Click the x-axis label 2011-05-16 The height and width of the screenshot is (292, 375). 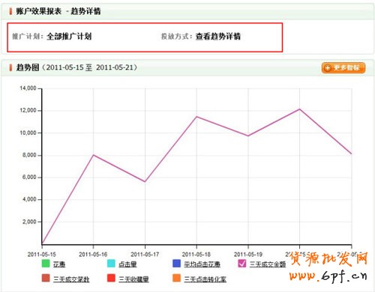[93, 255]
